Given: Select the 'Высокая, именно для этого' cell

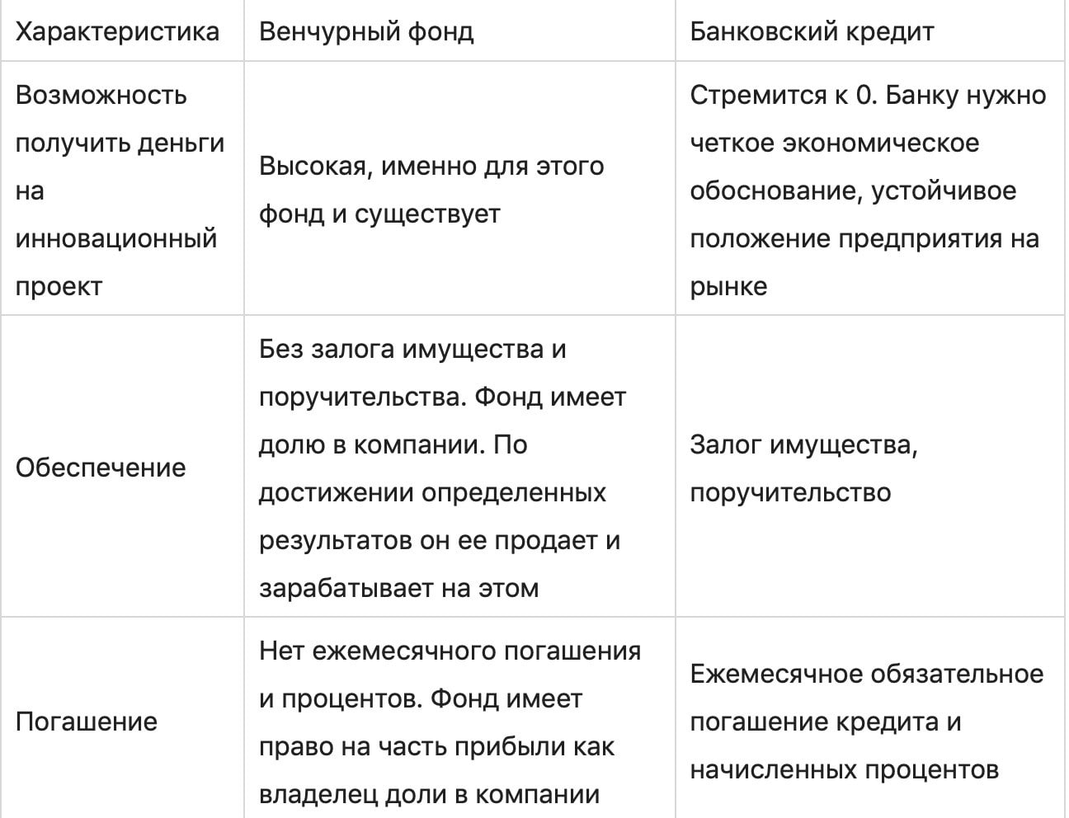Looking at the screenshot, I should [431, 167].
